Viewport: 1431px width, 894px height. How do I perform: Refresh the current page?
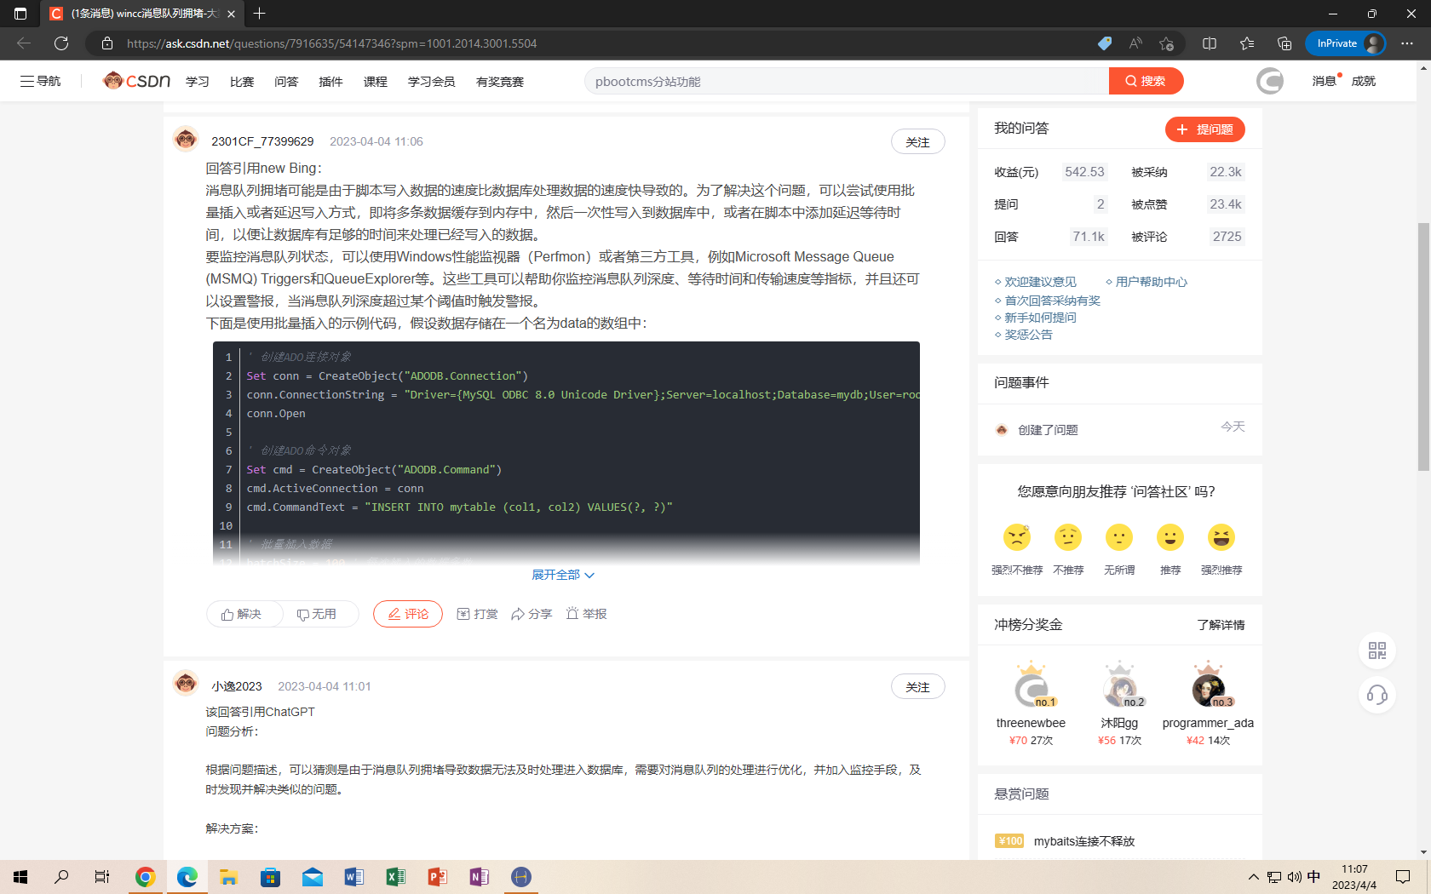coord(61,43)
